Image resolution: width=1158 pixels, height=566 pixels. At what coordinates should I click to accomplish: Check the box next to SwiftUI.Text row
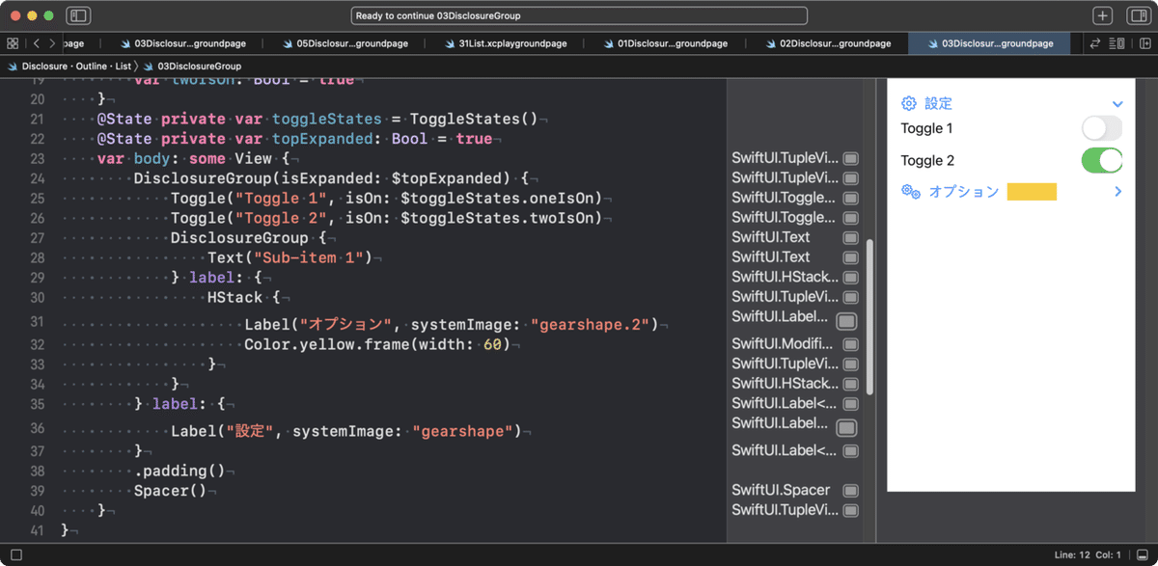click(850, 237)
